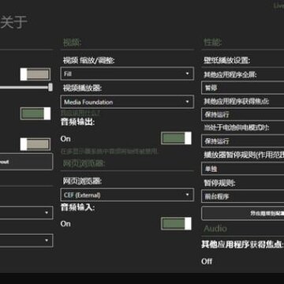Open the Fill video scaling dropdown
284x284 pixels.
[127, 73]
